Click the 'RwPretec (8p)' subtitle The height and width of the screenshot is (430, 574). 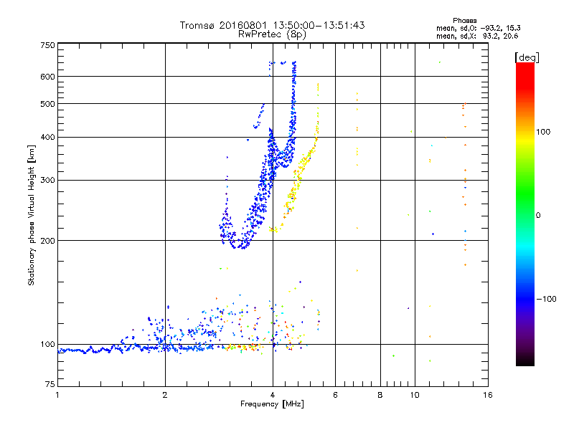coord(272,34)
